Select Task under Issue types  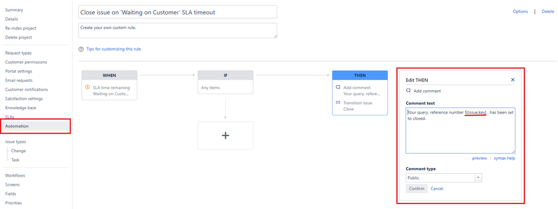coord(15,160)
